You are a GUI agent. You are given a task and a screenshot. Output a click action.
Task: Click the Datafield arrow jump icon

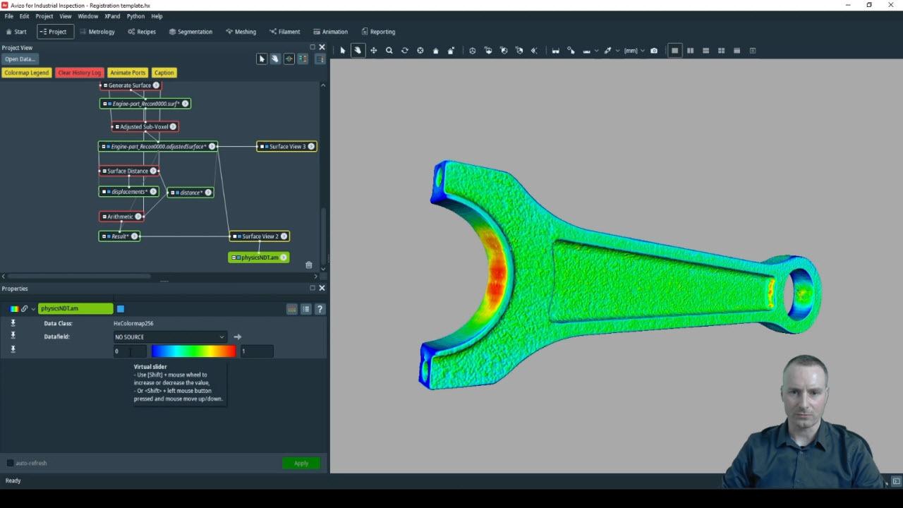point(238,337)
